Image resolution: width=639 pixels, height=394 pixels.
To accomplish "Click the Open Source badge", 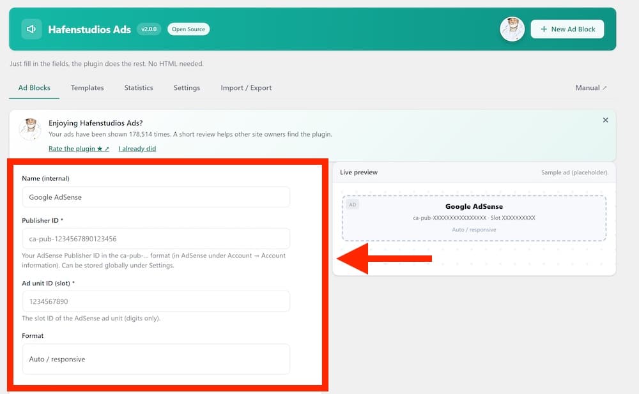I will click(189, 29).
